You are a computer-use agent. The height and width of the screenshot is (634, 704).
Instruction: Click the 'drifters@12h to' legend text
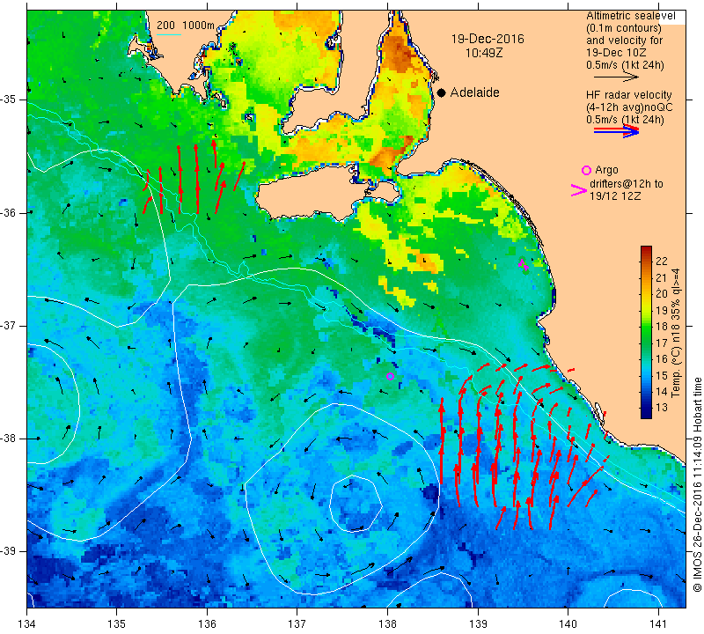tap(627, 184)
